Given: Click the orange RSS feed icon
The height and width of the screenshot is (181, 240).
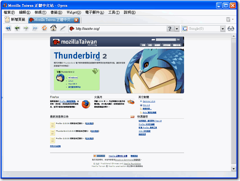Looking at the screenshot, I should click(132, 117).
